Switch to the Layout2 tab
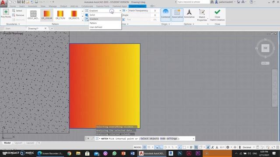Screen dimensions: 280x157 click(30, 143)
